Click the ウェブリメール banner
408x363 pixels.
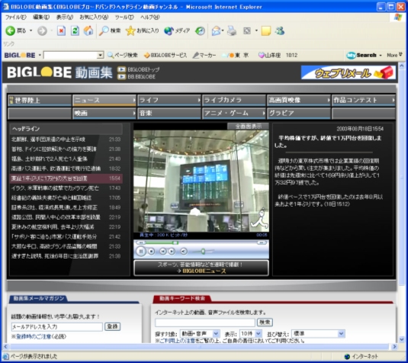coord(349,72)
